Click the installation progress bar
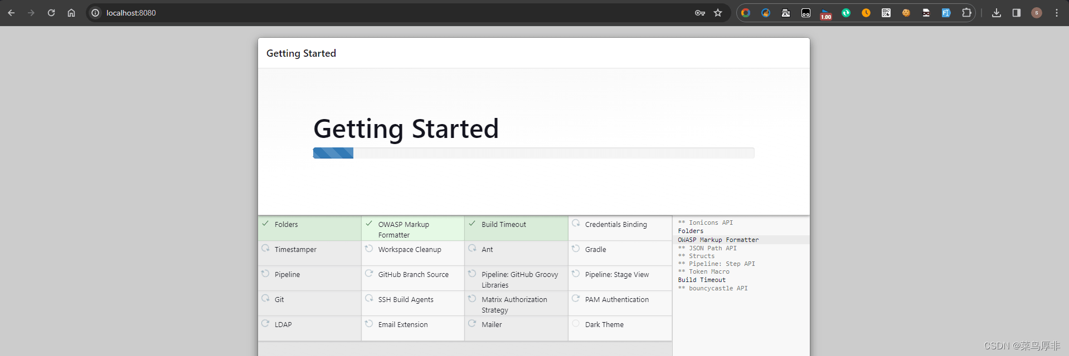The width and height of the screenshot is (1069, 356). click(x=533, y=153)
